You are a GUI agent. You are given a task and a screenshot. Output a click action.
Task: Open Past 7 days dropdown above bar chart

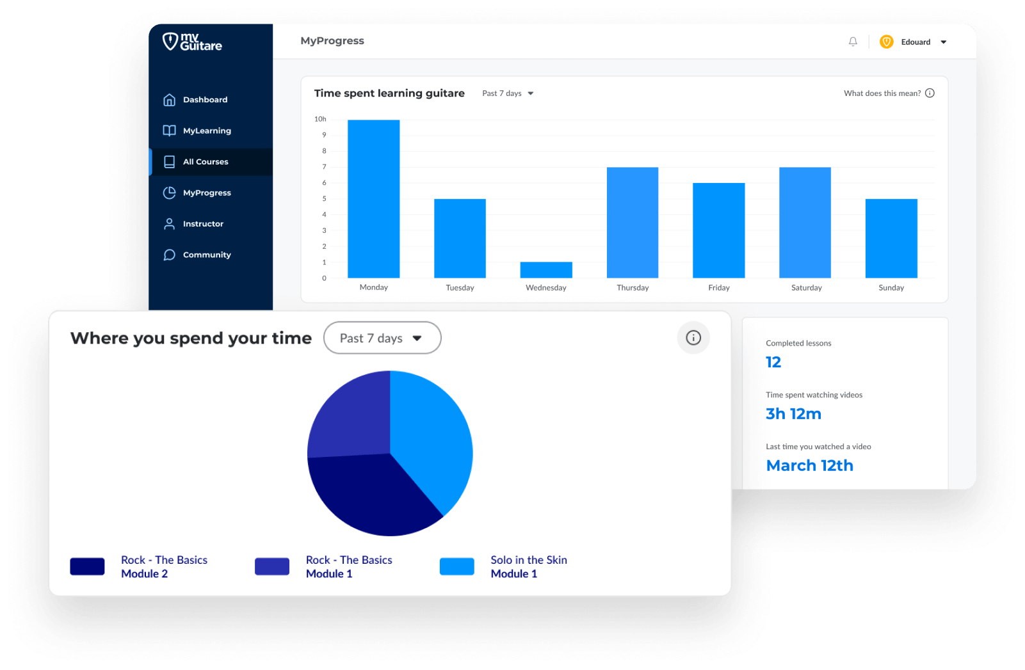tap(508, 93)
